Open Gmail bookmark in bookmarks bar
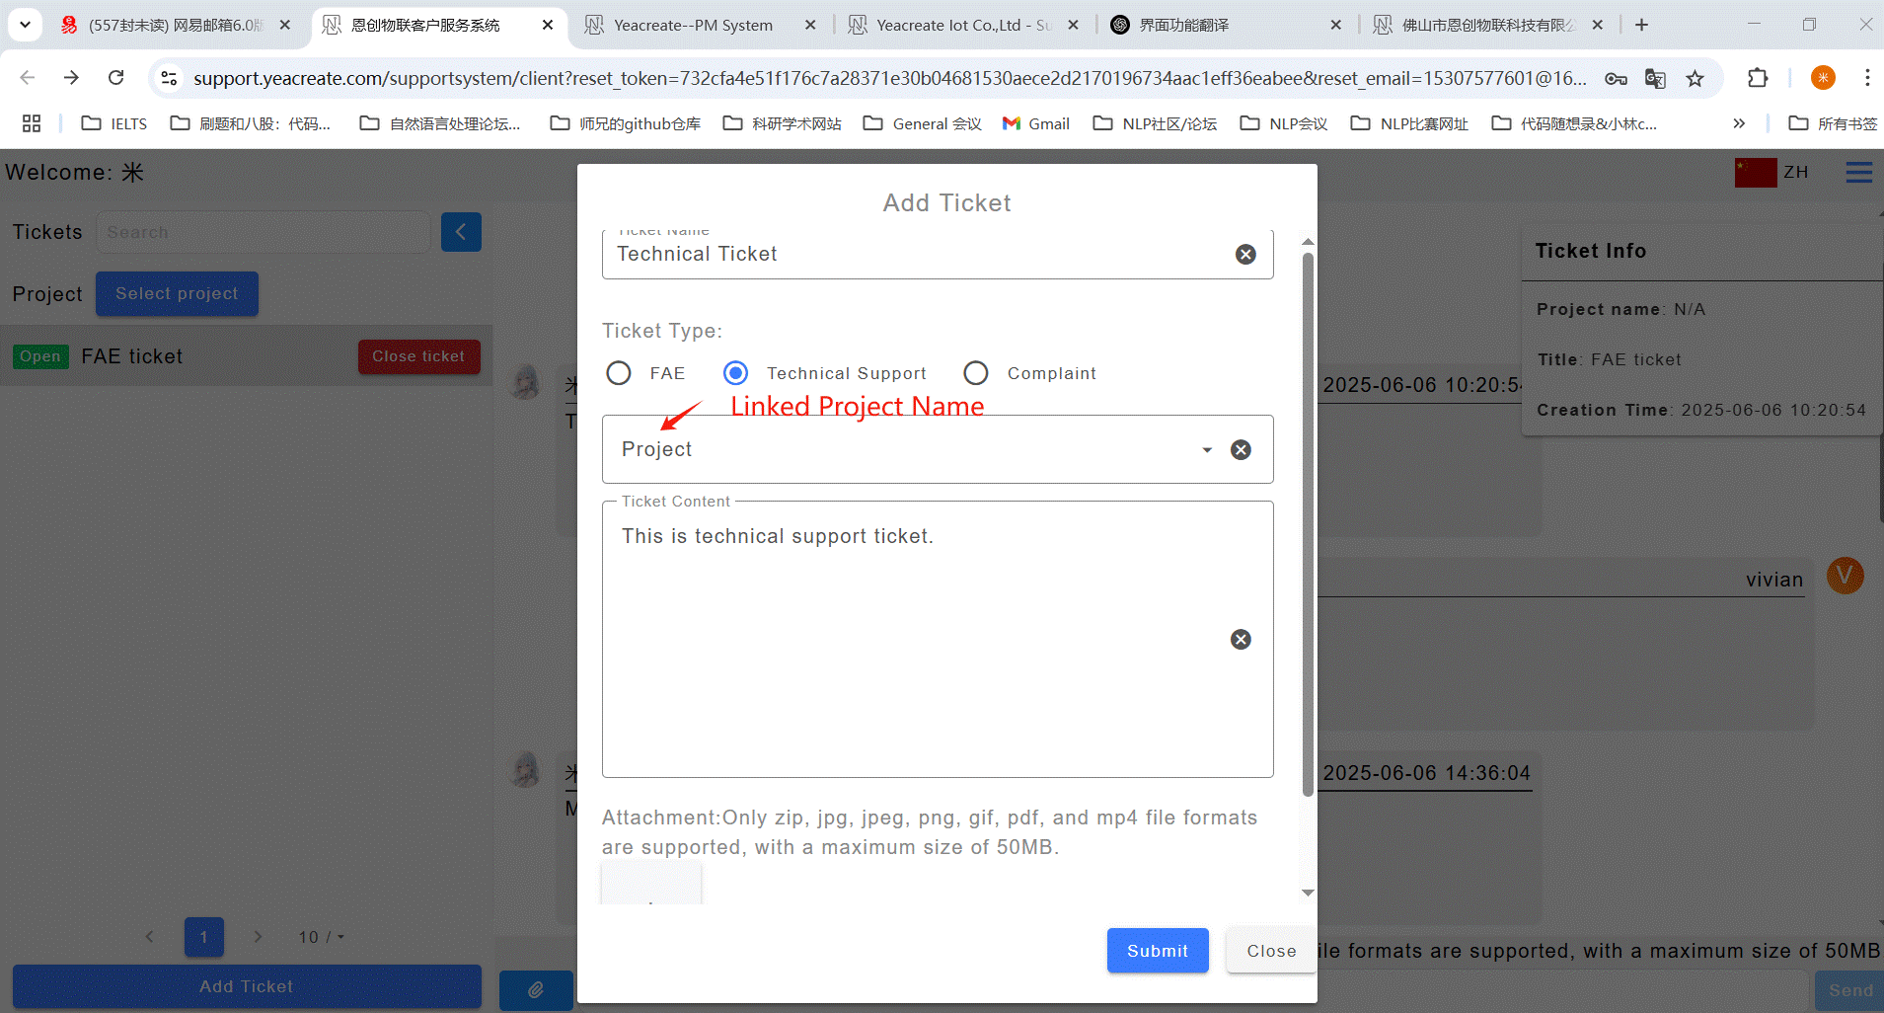 click(x=1036, y=123)
